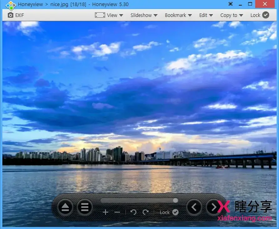Open the eject button on the control bar

tap(65, 207)
